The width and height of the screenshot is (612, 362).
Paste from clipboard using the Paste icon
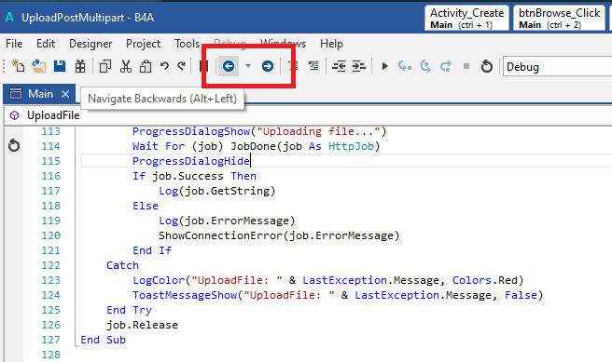pyautogui.click(x=146, y=66)
